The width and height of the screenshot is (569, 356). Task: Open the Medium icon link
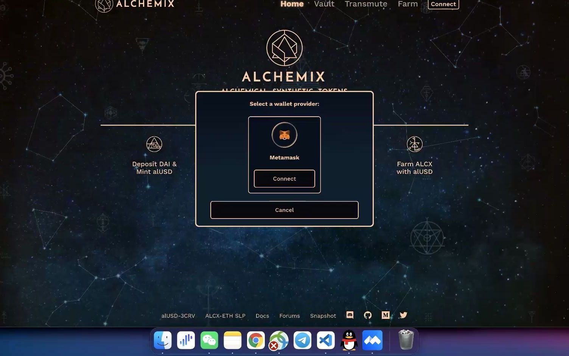tap(386, 315)
